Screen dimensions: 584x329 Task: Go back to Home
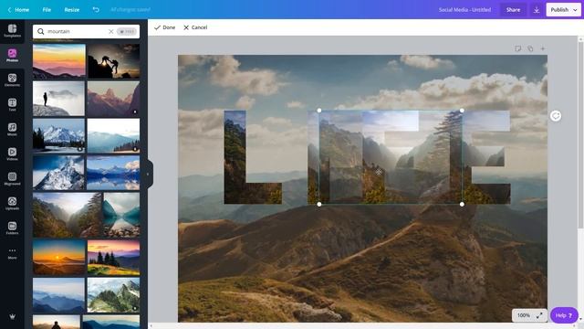pyautogui.click(x=18, y=10)
